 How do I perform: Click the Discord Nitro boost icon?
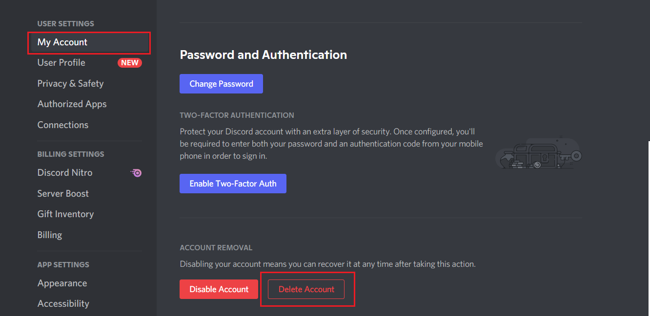click(x=136, y=173)
